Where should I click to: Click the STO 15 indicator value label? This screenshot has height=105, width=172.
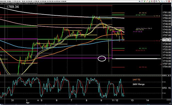tap(166, 88)
